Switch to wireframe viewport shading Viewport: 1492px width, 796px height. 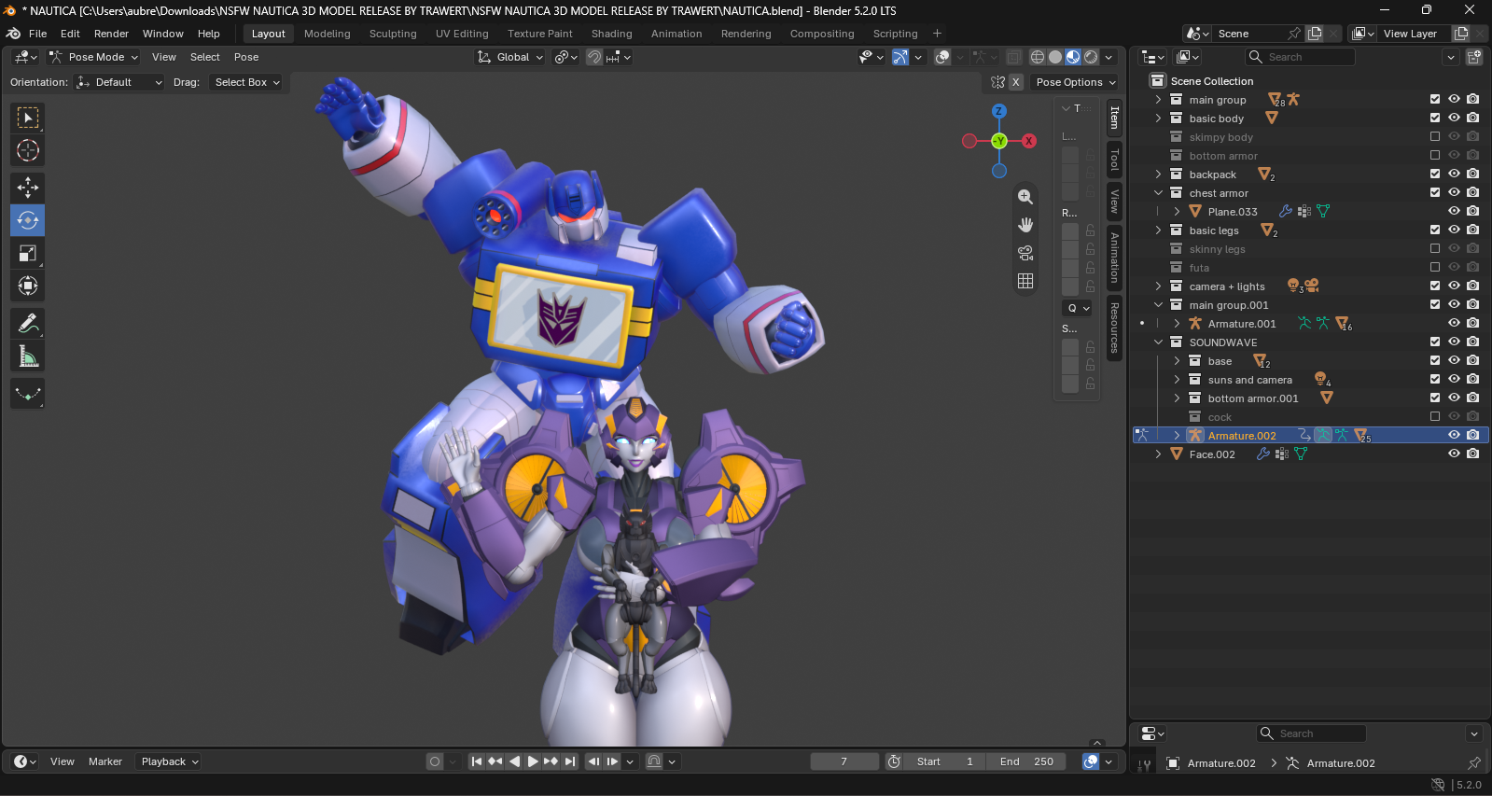(1037, 57)
